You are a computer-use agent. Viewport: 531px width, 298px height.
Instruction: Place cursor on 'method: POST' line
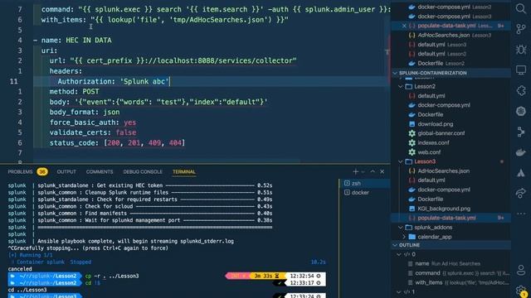(74, 92)
